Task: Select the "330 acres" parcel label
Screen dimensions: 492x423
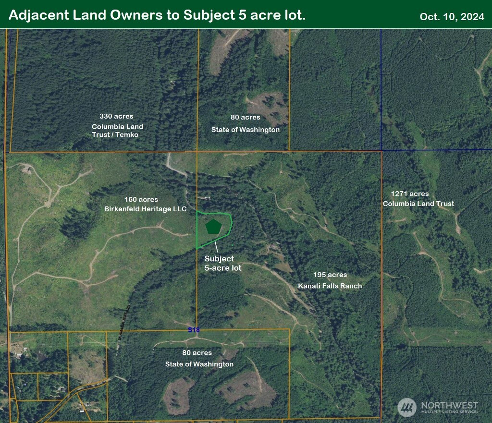Action: 116,116
